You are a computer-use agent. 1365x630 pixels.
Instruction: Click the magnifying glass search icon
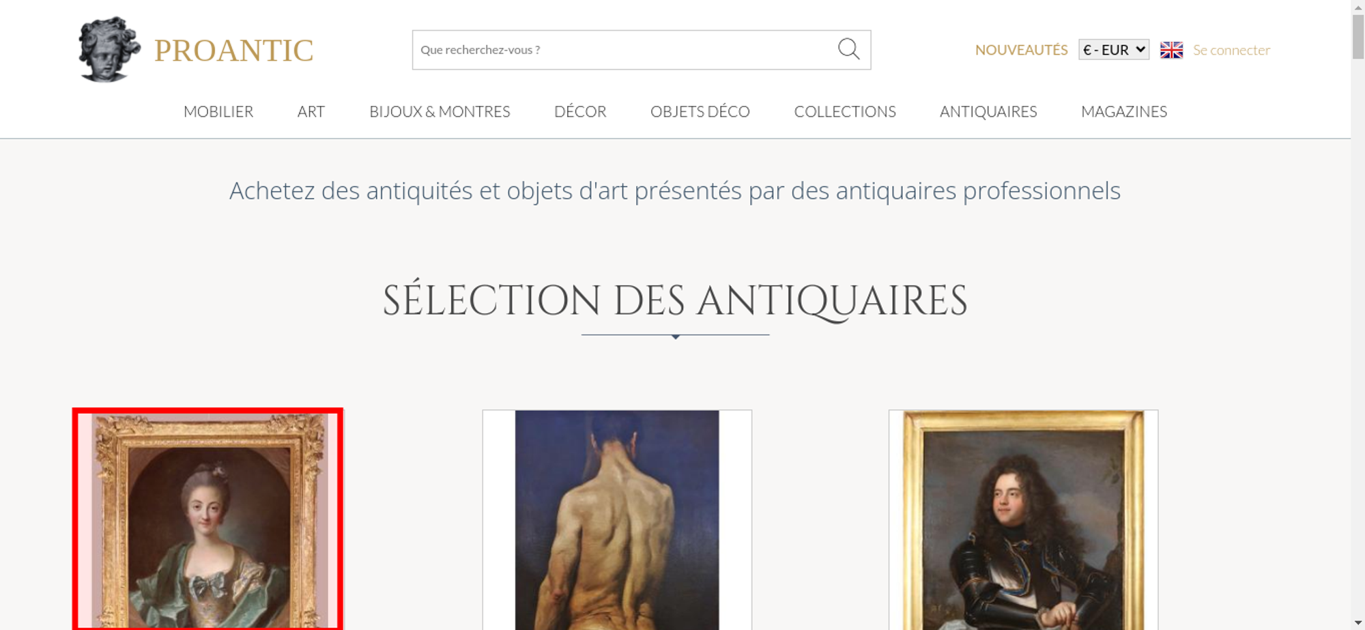tap(848, 49)
